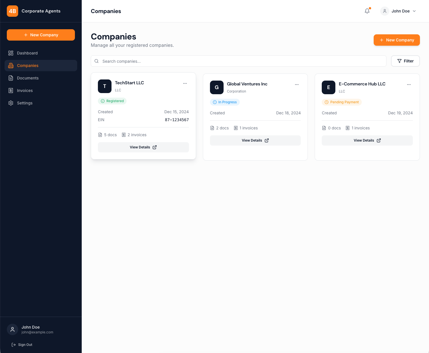Image resolution: width=429 pixels, height=353 pixels.
Task: Click the Global Ventures Inc company name
Action: 247,84
